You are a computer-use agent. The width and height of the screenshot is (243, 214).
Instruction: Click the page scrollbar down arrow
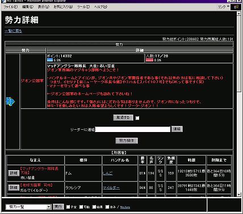pyautogui.click(x=238, y=194)
